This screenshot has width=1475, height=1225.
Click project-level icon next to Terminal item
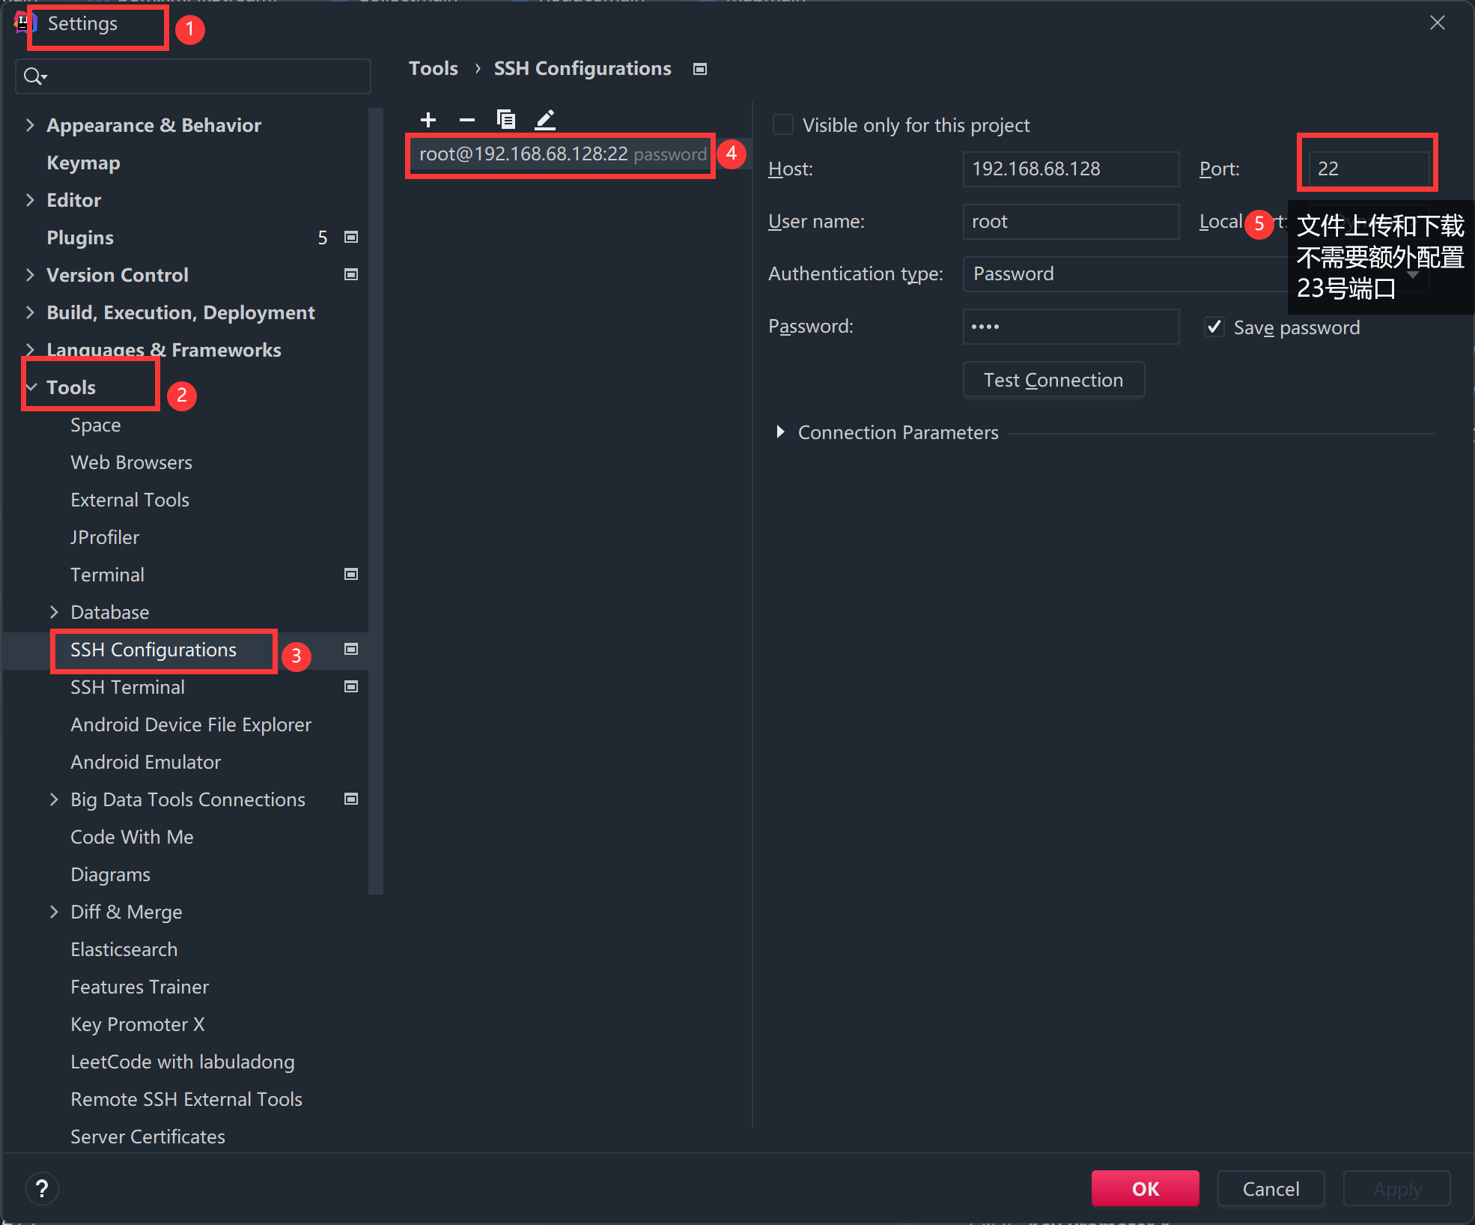(350, 575)
